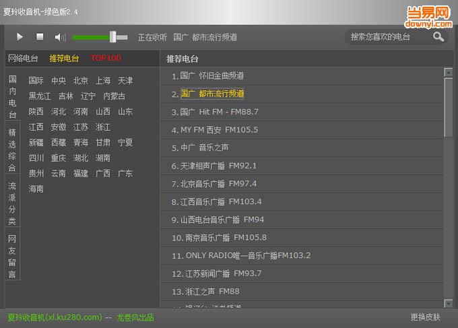The width and height of the screenshot is (458, 328).
Task: Click the search magnifier icon
Action: (x=438, y=37)
